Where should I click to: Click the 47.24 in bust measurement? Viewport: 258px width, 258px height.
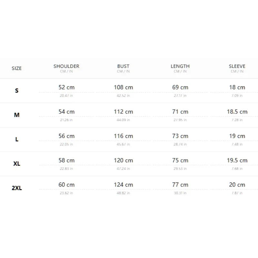(123, 169)
